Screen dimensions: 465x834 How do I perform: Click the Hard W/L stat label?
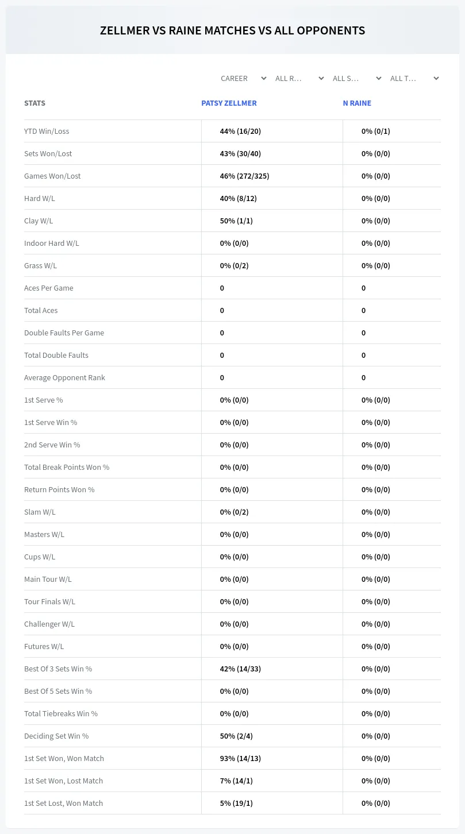(x=40, y=198)
